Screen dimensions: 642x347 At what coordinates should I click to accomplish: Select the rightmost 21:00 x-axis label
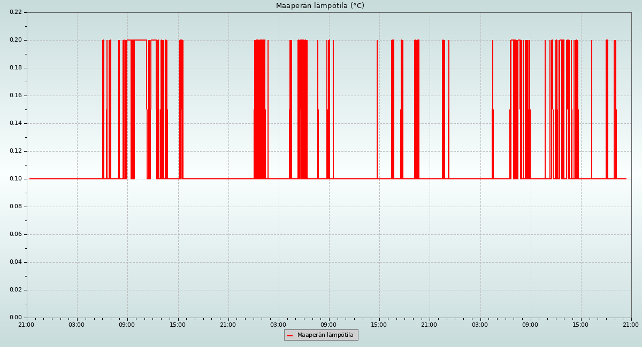pos(631,325)
